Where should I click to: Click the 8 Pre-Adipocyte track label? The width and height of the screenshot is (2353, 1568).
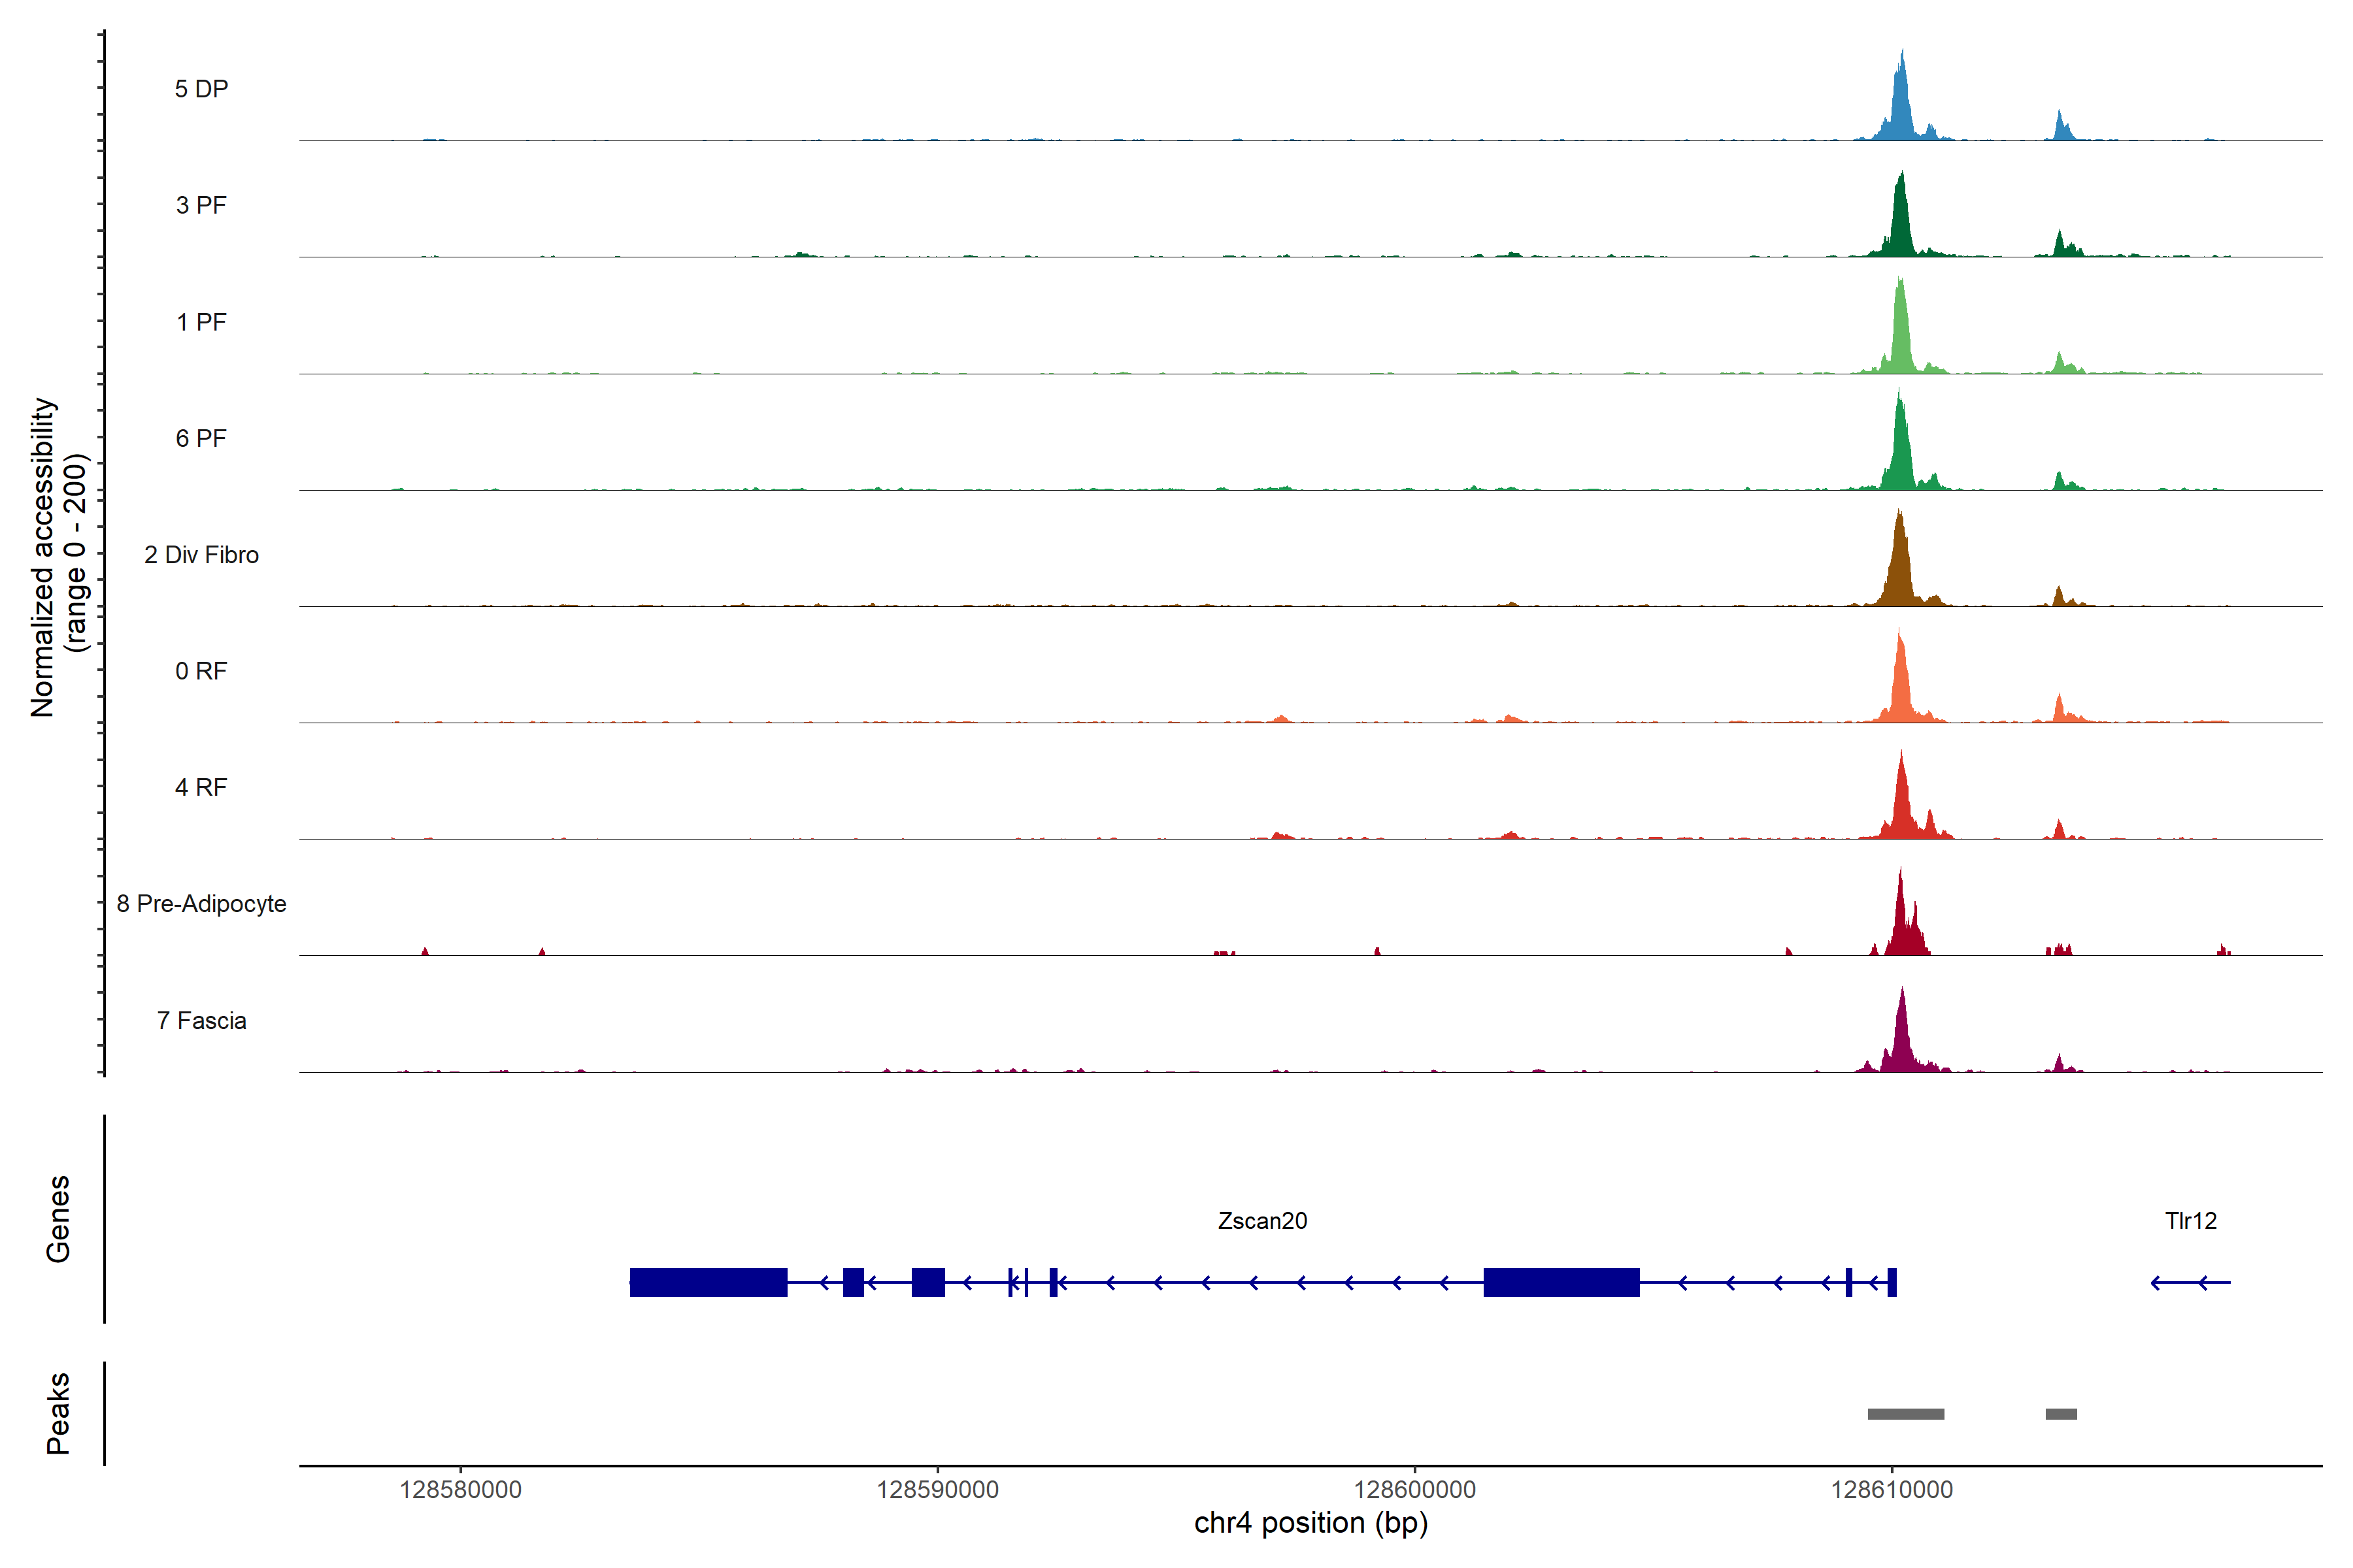point(201,904)
